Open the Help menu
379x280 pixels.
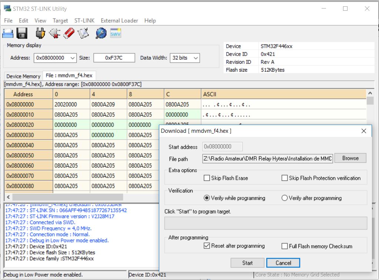click(x=150, y=20)
